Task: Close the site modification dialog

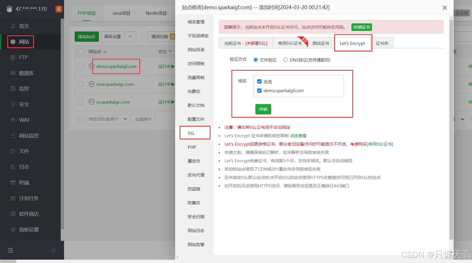Action: 445,8
